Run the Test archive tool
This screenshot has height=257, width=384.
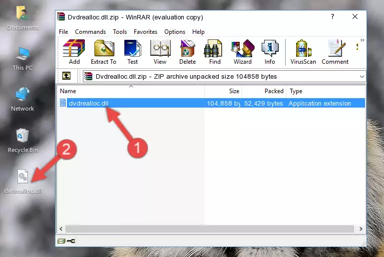point(132,52)
